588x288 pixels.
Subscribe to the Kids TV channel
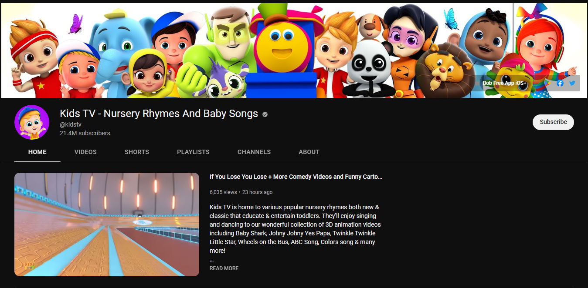coord(553,122)
